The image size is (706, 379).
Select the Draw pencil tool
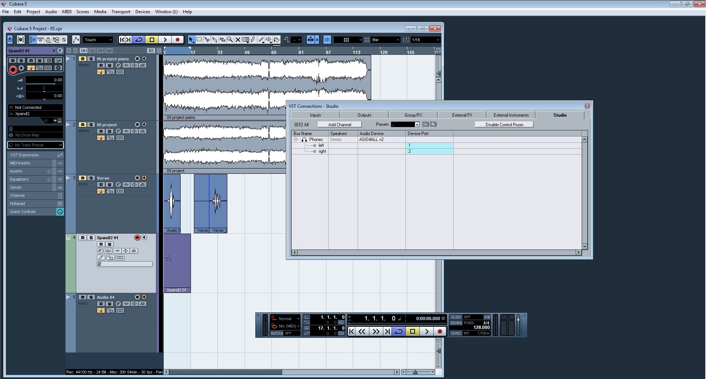pos(253,40)
